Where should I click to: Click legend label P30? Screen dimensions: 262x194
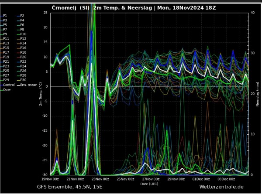coord(21,80)
